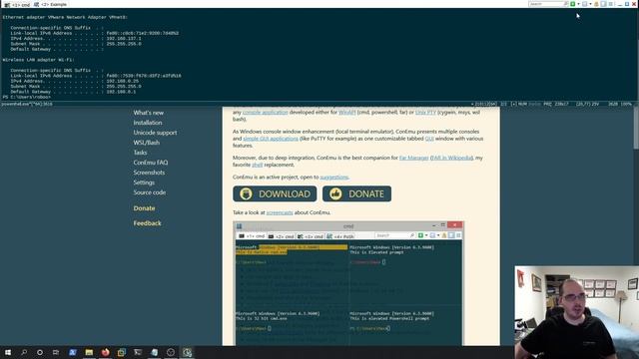
Task: Open the Windows Start menu
Action: (8, 352)
